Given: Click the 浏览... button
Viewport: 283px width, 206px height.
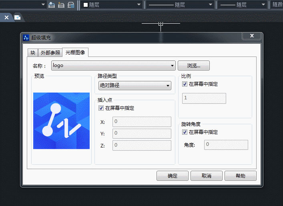Looking at the screenshot, I should (193, 65).
